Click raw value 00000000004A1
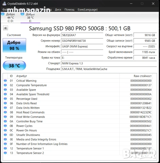This screenshot has height=163, width=160. [141, 126]
